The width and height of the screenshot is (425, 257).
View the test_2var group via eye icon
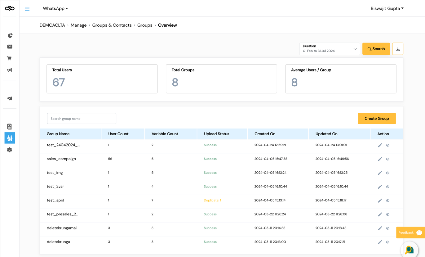tap(387, 187)
